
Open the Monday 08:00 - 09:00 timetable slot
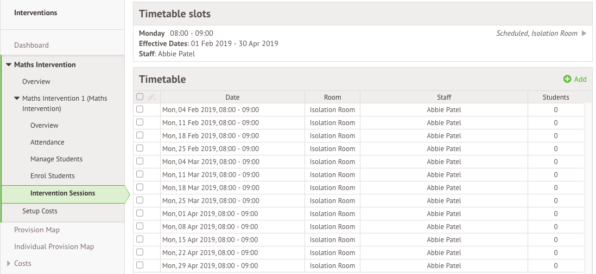tap(176, 34)
